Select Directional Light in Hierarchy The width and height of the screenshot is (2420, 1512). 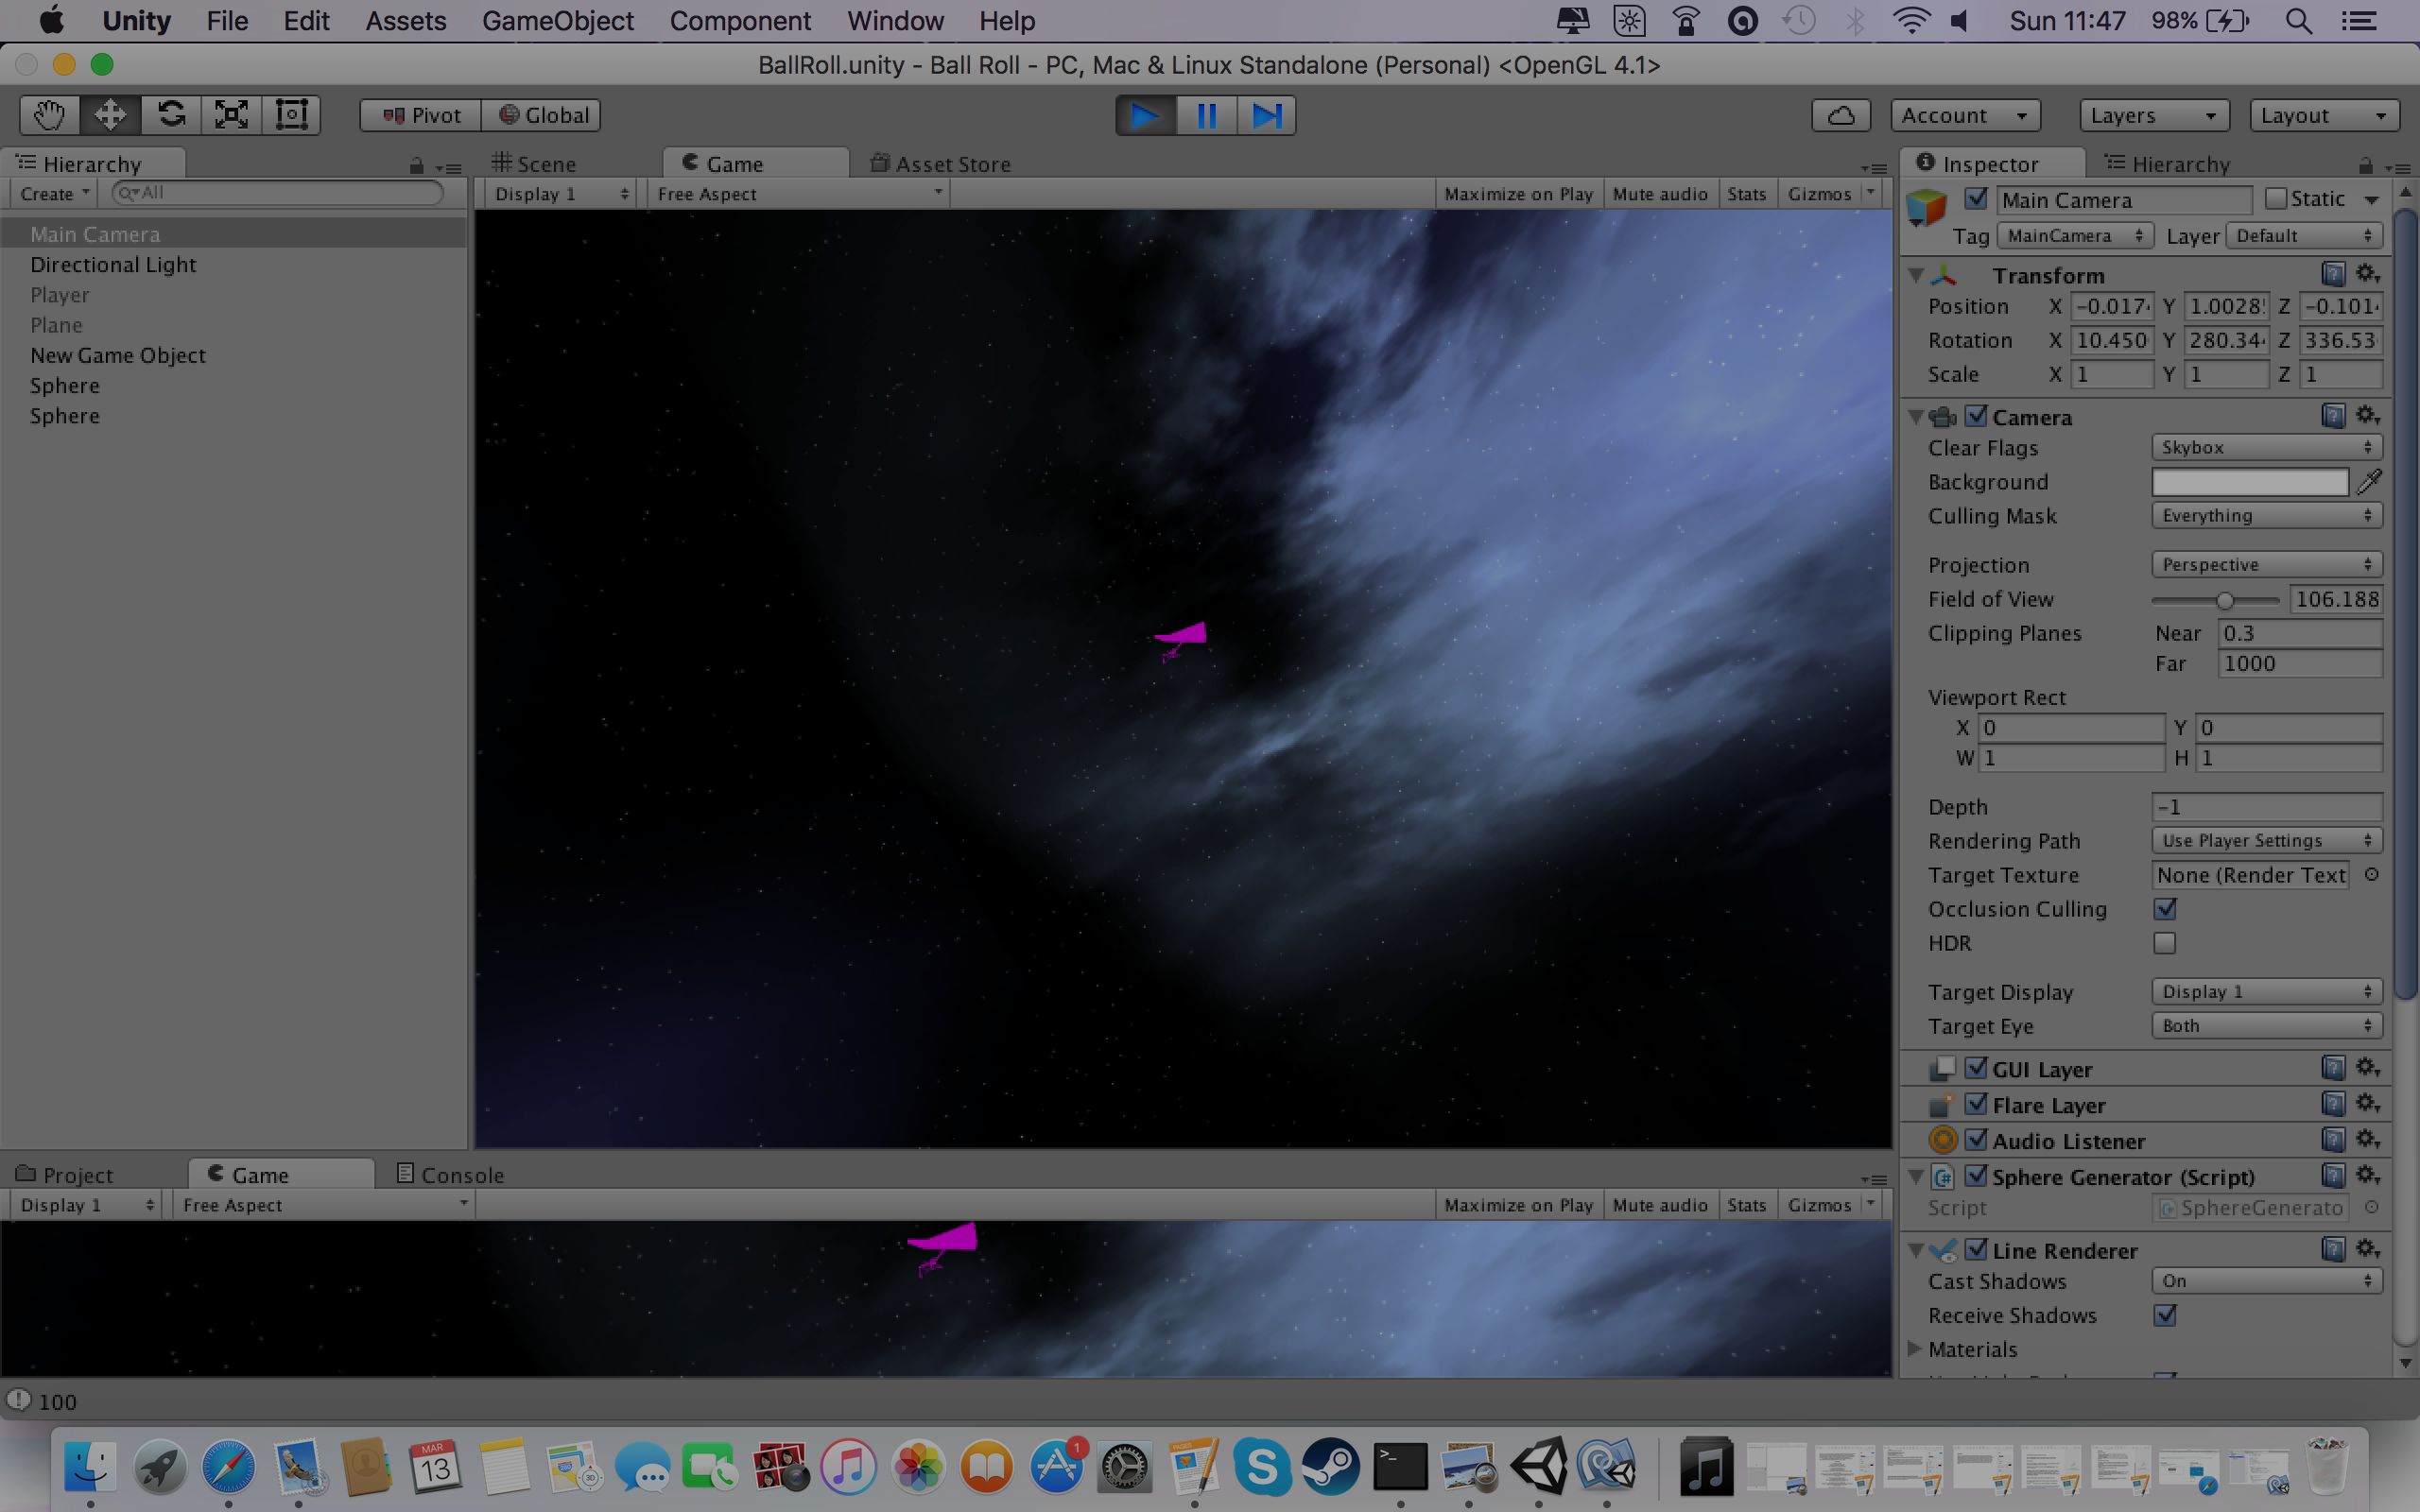coord(113,265)
